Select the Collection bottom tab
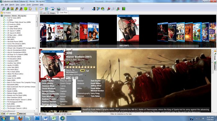Image resolution: width=217 pixels, height=121 pixels. coord(11,114)
